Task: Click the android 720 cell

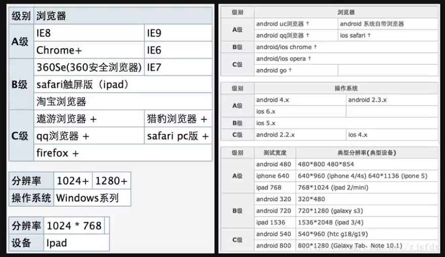Action: pos(275,211)
